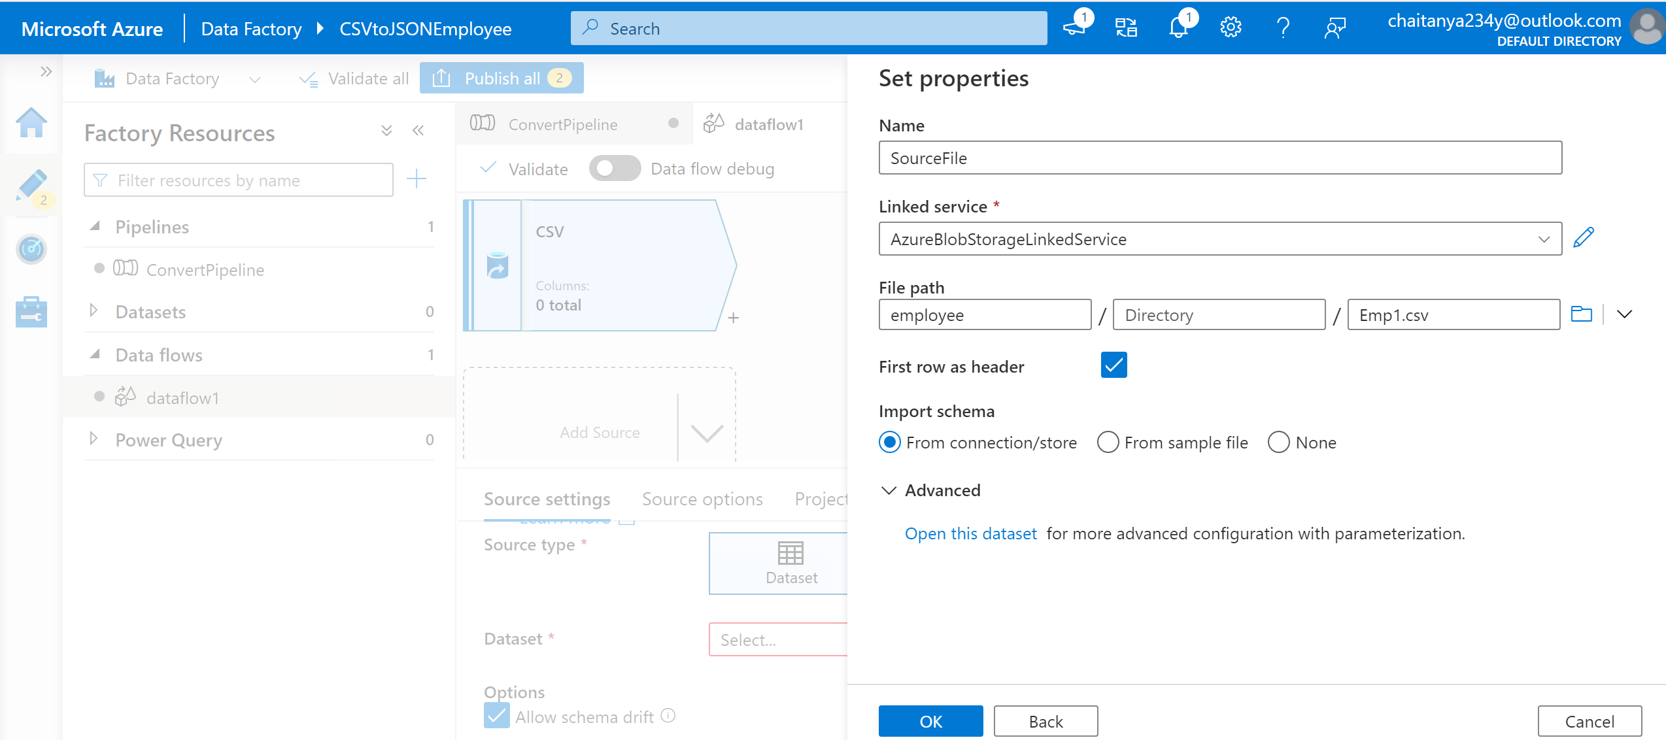Click the help question mark icon
The width and height of the screenshot is (1666, 740).
(1283, 27)
